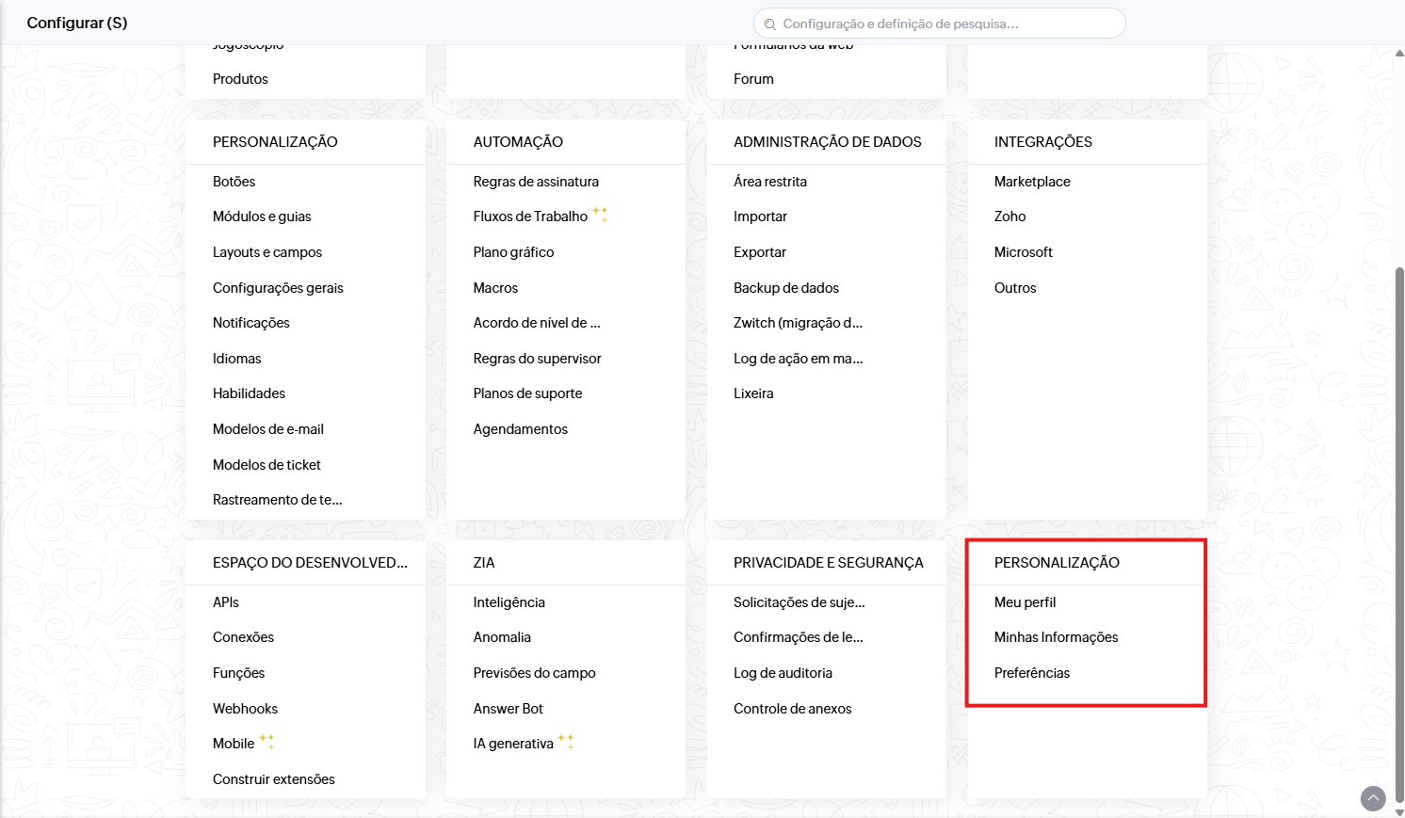Click sparkle icon next to Mobile
The image size is (1405, 818).
266,742
